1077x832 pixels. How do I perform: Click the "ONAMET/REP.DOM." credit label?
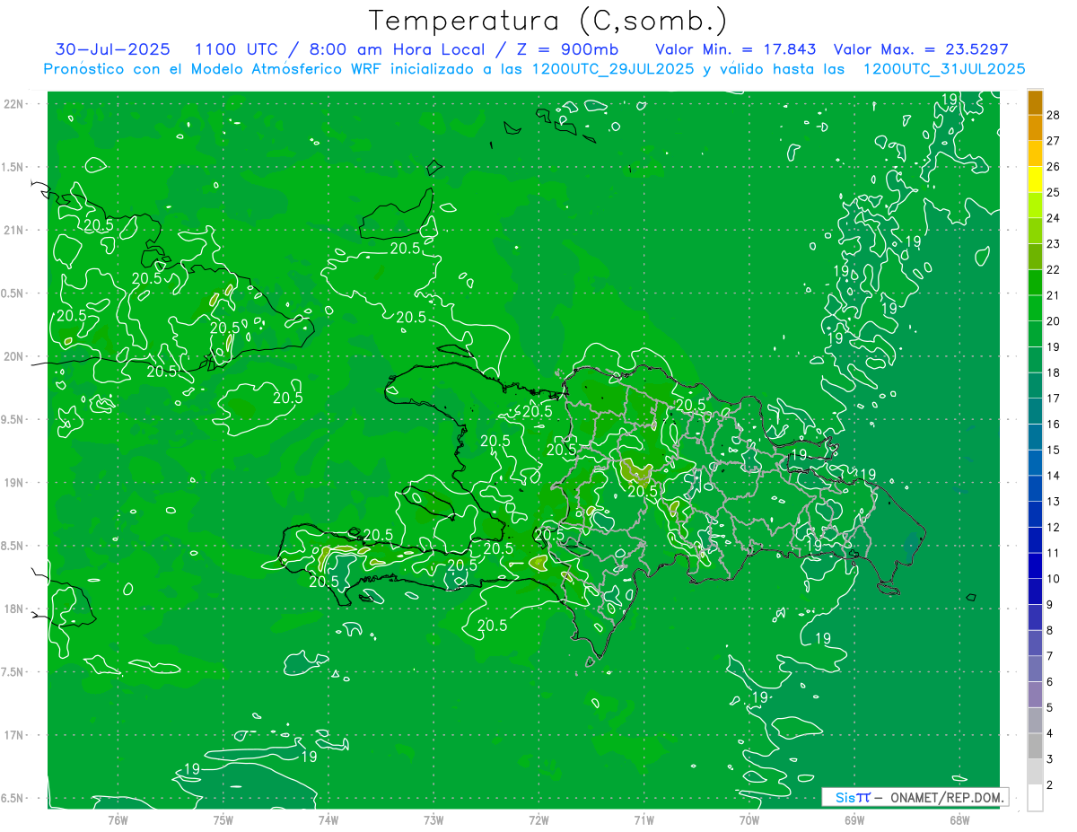(947, 797)
